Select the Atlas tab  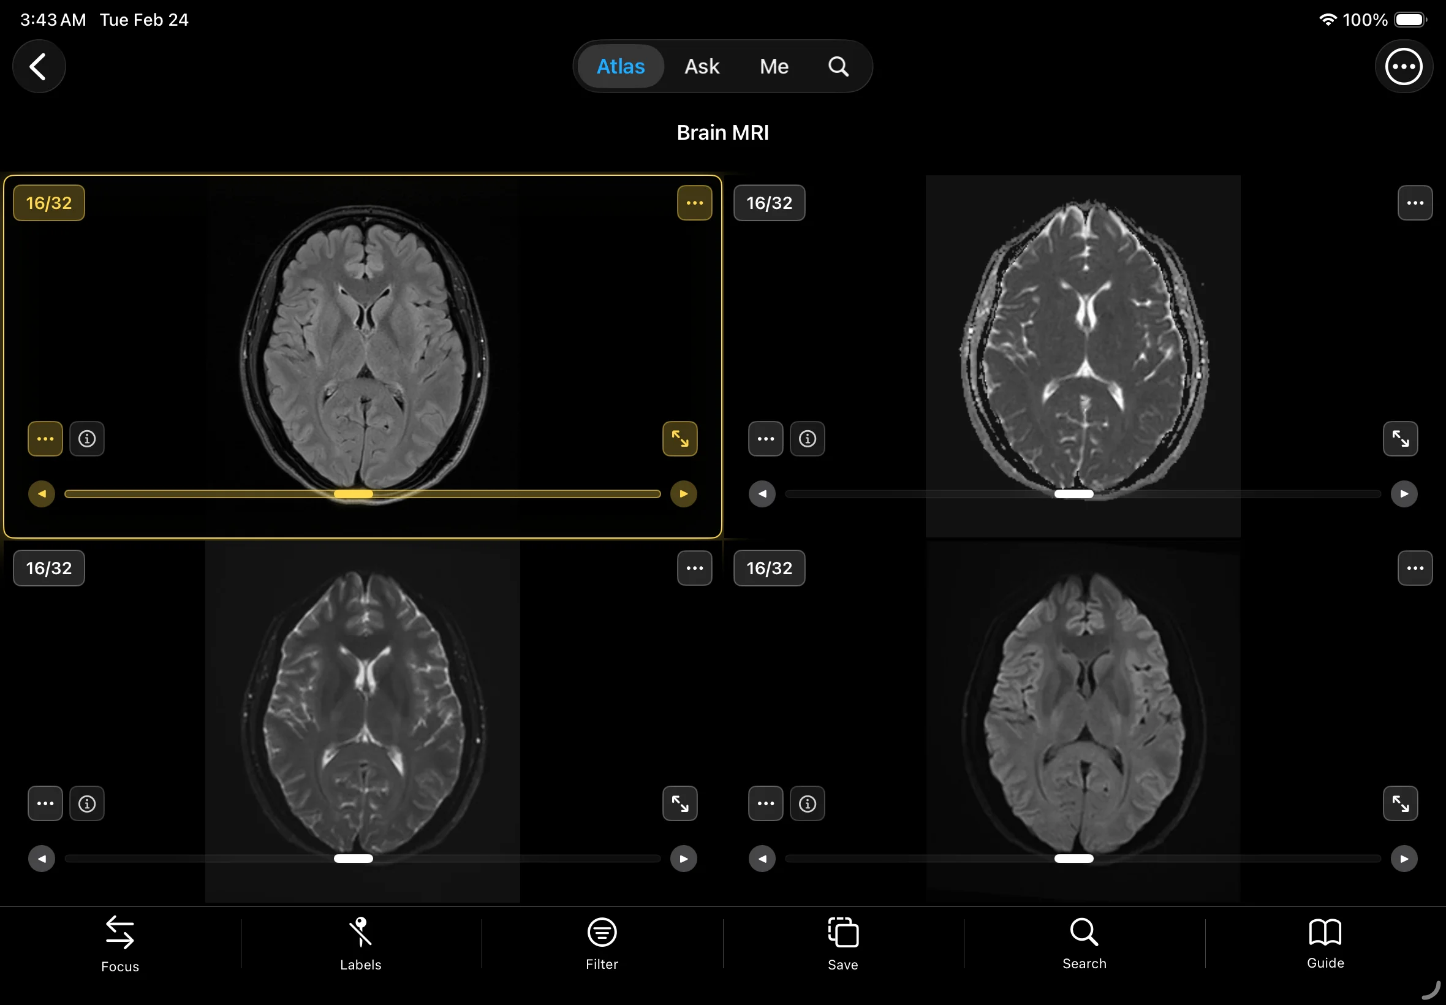620,67
